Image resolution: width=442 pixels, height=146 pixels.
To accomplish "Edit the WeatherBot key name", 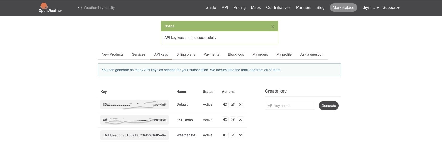I will (x=233, y=135).
